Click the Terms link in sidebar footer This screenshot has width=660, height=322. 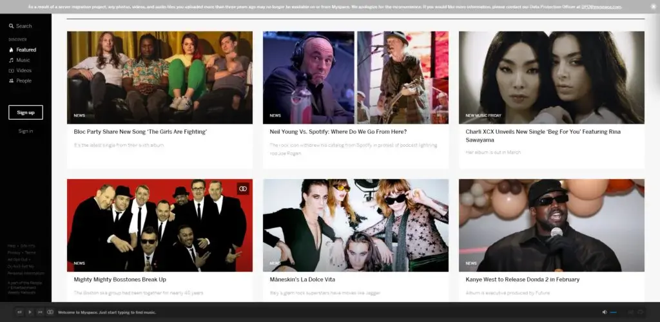[30, 252]
